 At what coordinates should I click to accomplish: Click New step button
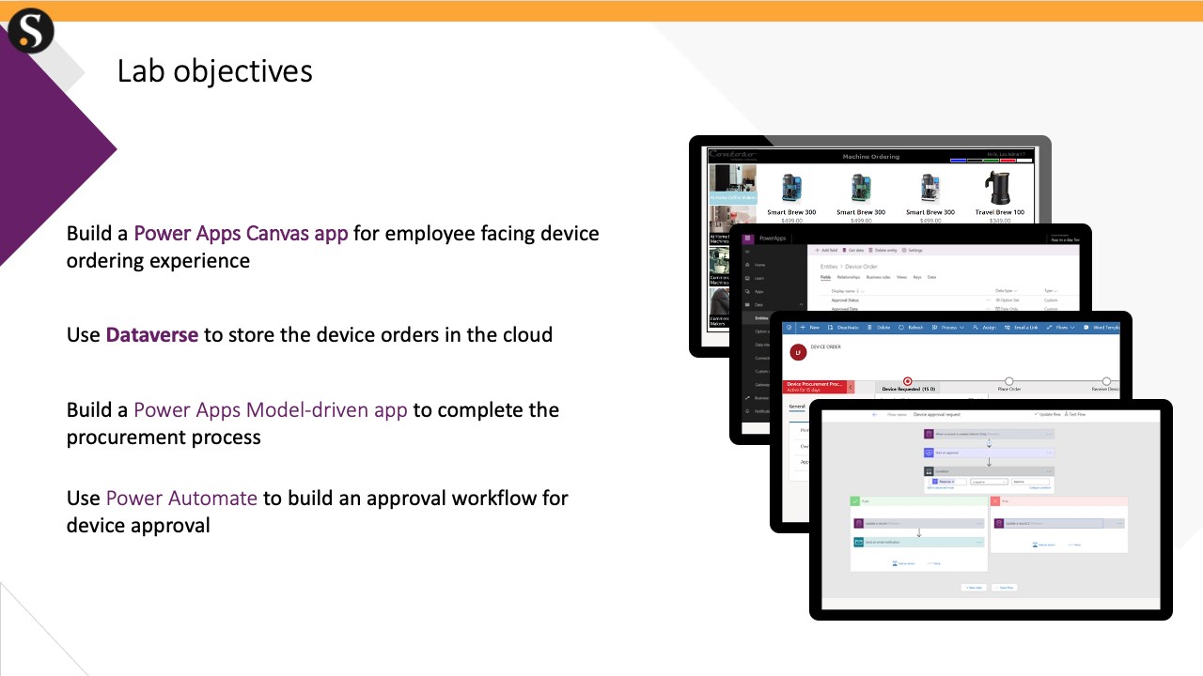coord(974,588)
